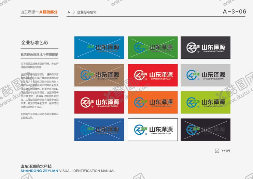This screenshot has width=253, height=179.
Task: Choose the crossed-out black logo swatch
Action: (x=205, y=130)
